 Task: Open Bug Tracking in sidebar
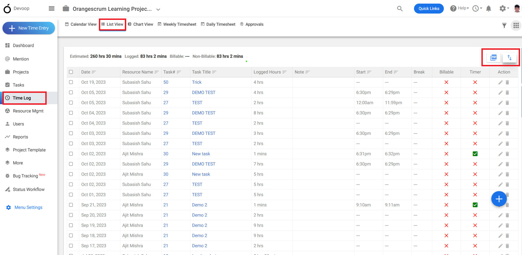click(x=25, y=176)
